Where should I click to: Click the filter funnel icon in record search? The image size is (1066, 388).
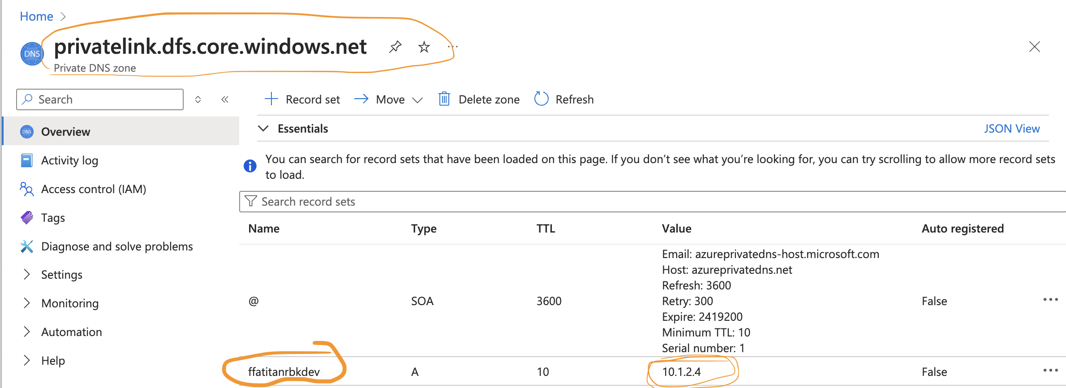251,201
